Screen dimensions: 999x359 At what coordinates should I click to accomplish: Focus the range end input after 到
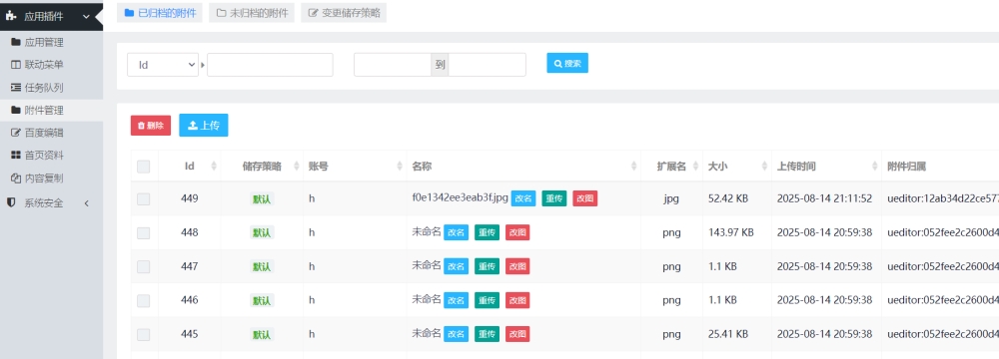488,64
